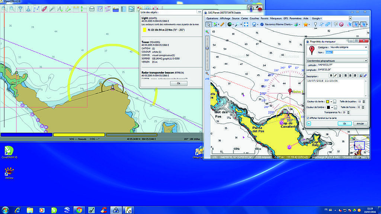Center-align the marker description text
Screen dimensions: 381x214
click(x=350, y=76)
